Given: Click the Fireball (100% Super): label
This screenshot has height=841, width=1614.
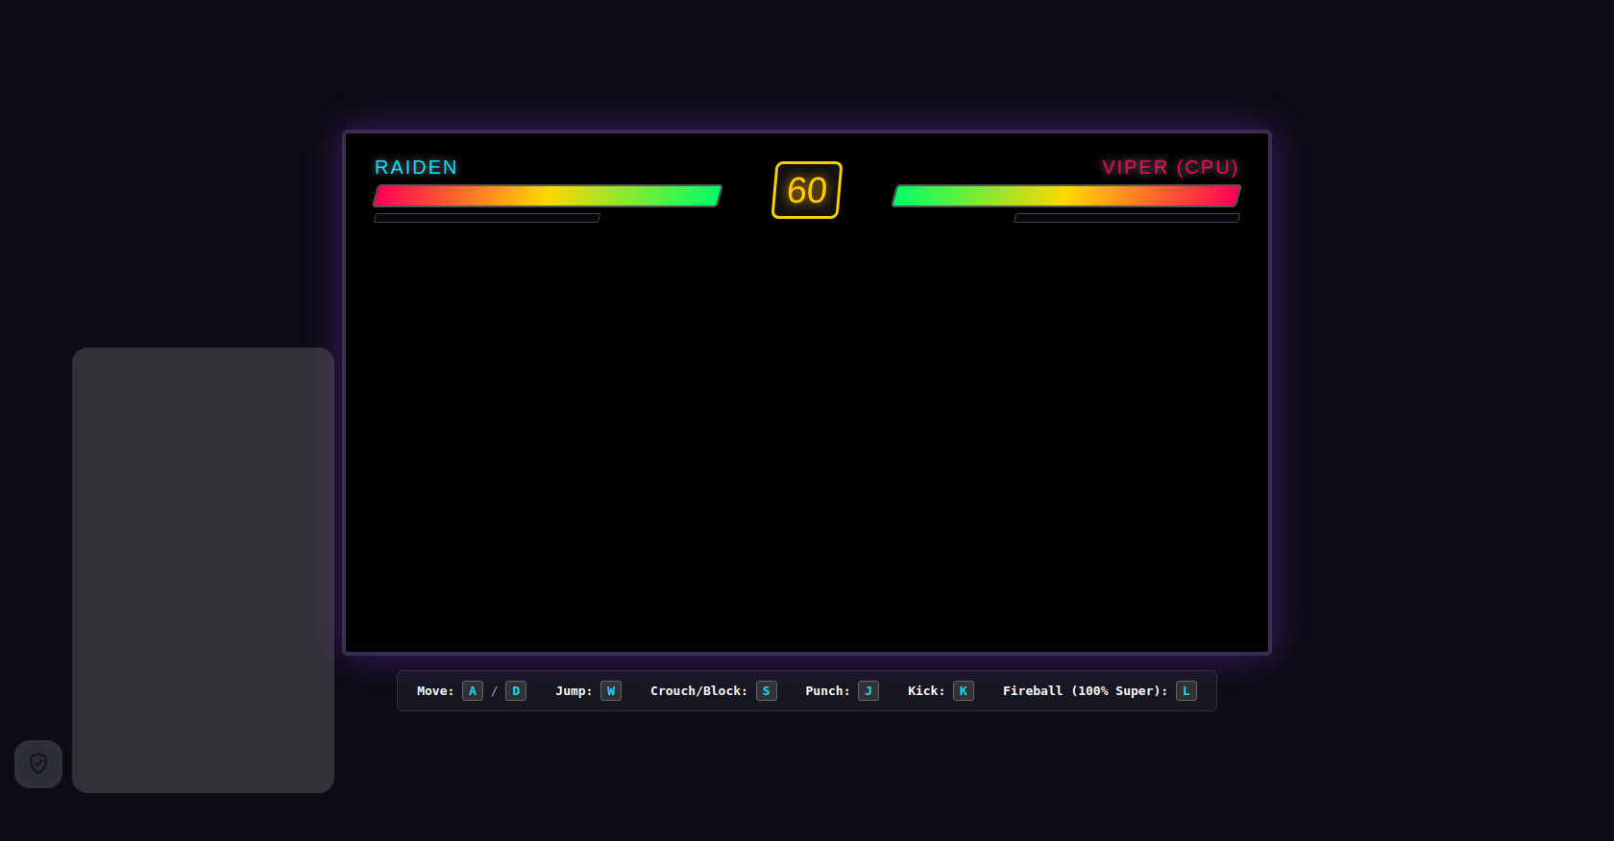Looking at the screenshot, I should [x=1086, y=691].
